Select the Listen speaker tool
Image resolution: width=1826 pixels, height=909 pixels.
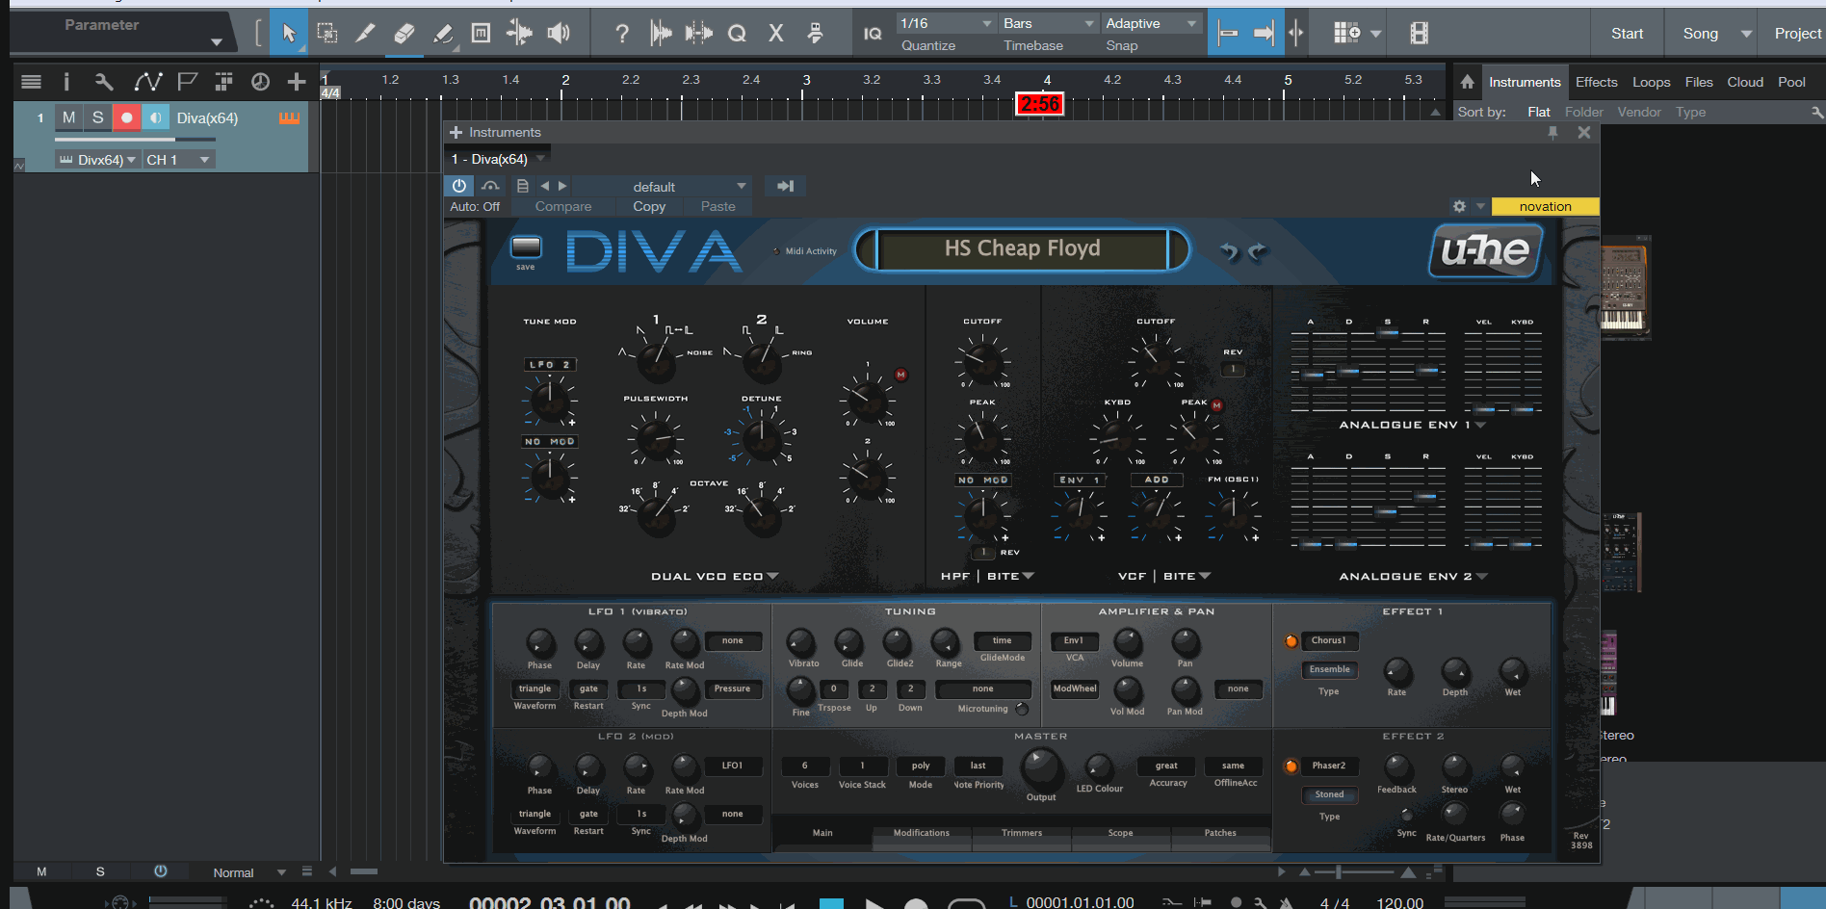559,34
